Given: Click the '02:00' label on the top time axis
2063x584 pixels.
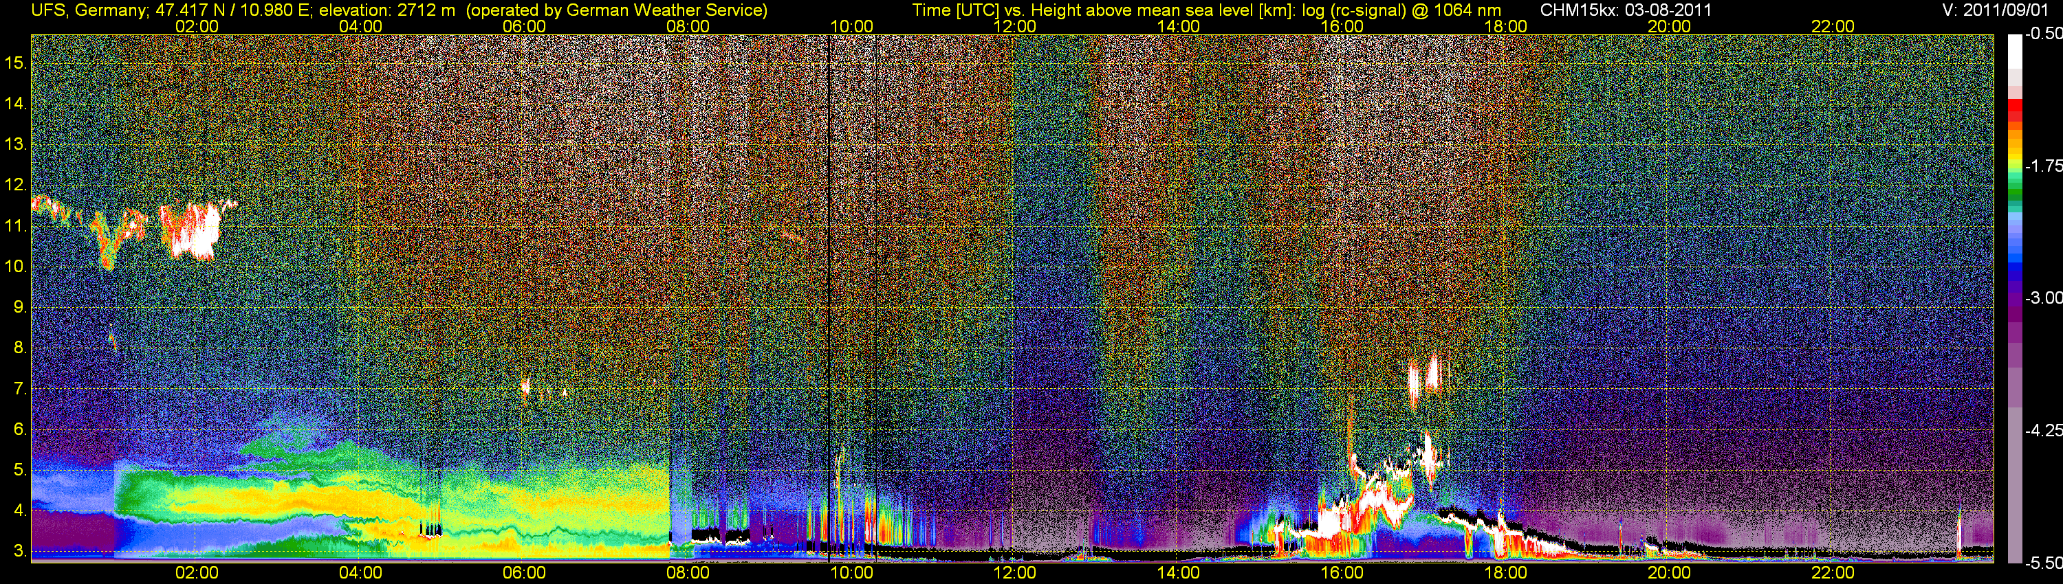Looking at the screenshot, I should (196, 26).
